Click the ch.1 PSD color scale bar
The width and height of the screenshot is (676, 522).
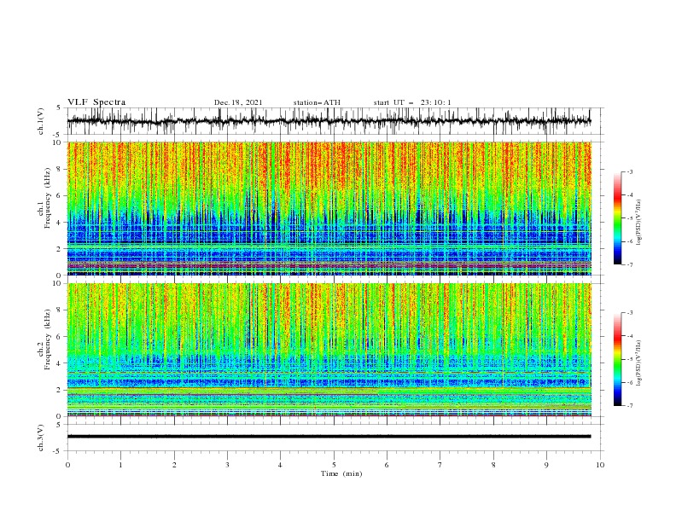pos(617,218)
